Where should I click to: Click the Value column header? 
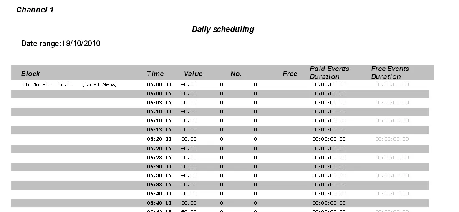tap(193, 74)
